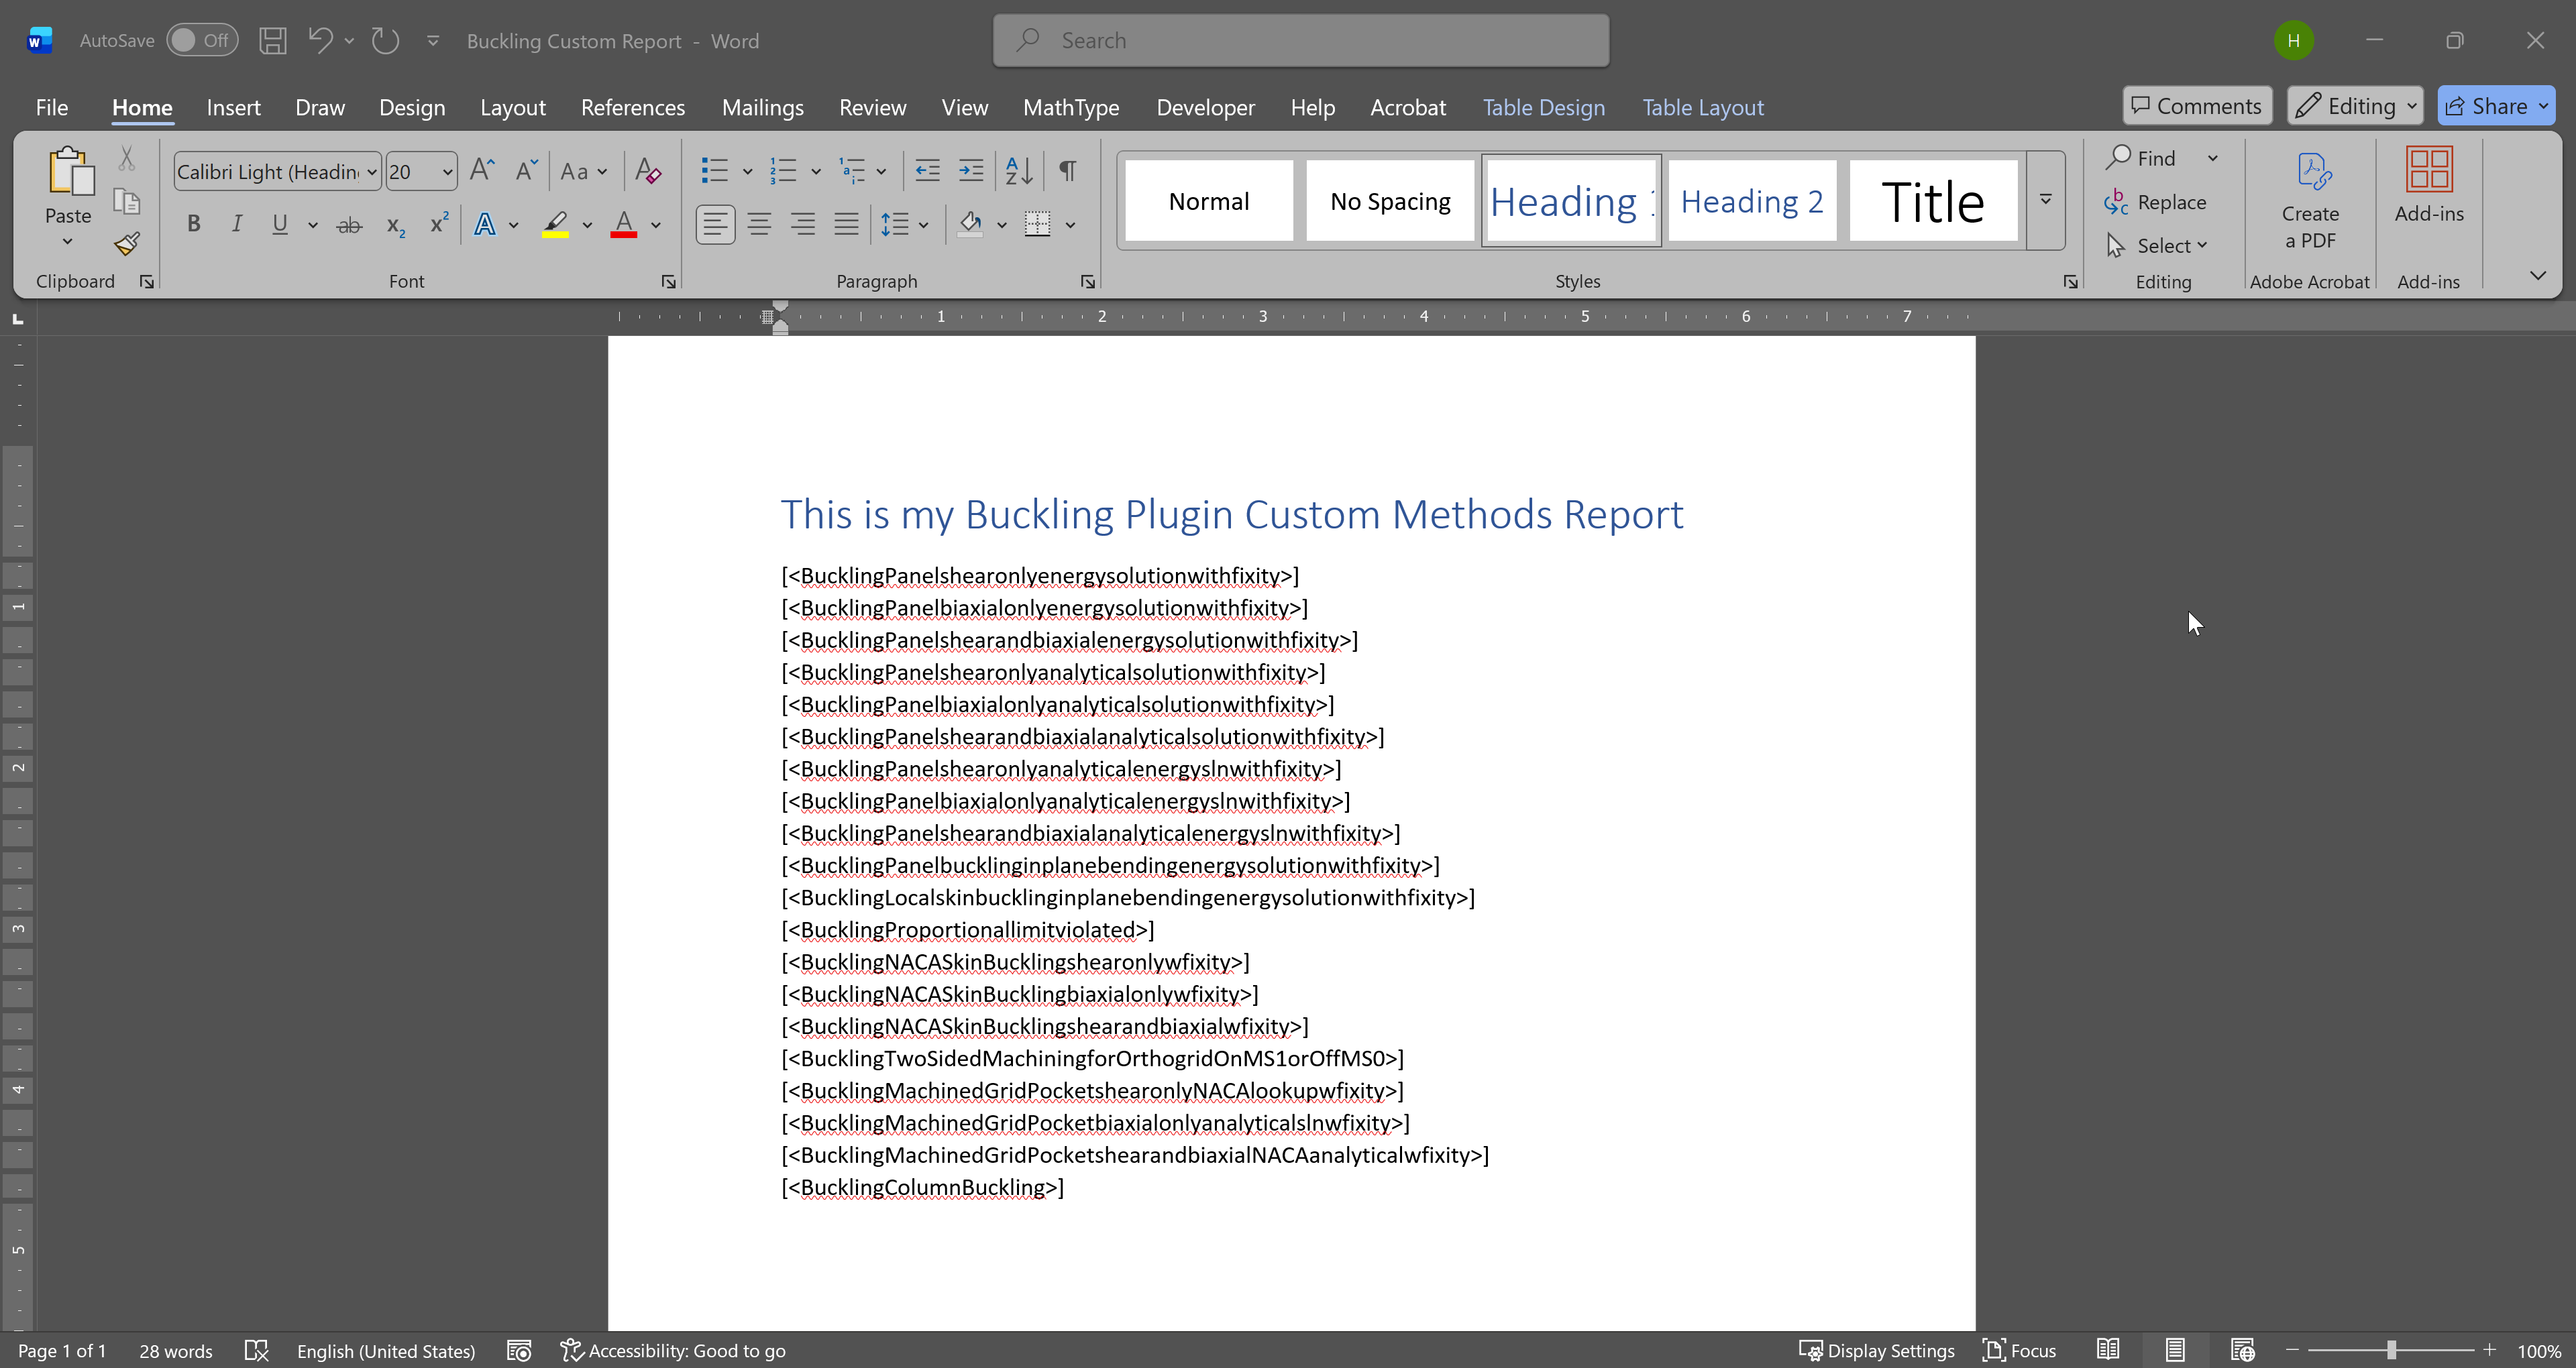Clear all formatting with eraser icon

pos(648,171)
